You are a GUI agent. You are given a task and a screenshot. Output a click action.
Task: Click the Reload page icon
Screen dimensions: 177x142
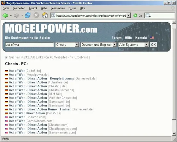(x=28, y=15)
